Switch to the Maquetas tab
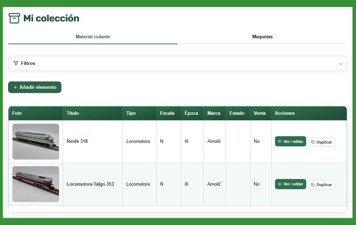This screenshot has height=225, width=356. pyautogui.click(x=262, y=37)
